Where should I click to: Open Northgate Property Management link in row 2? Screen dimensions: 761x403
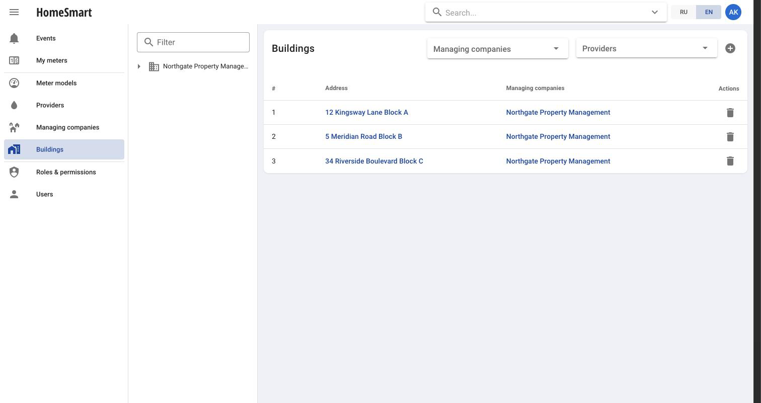coord(558,136)
